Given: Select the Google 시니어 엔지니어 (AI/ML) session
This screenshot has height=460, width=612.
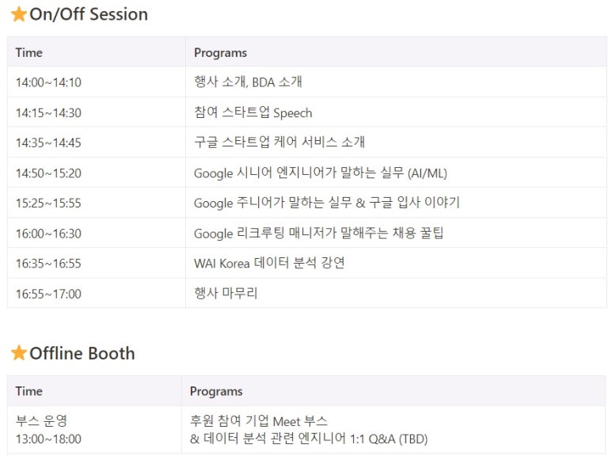Looking at the screenshot, I should [321, 173].
